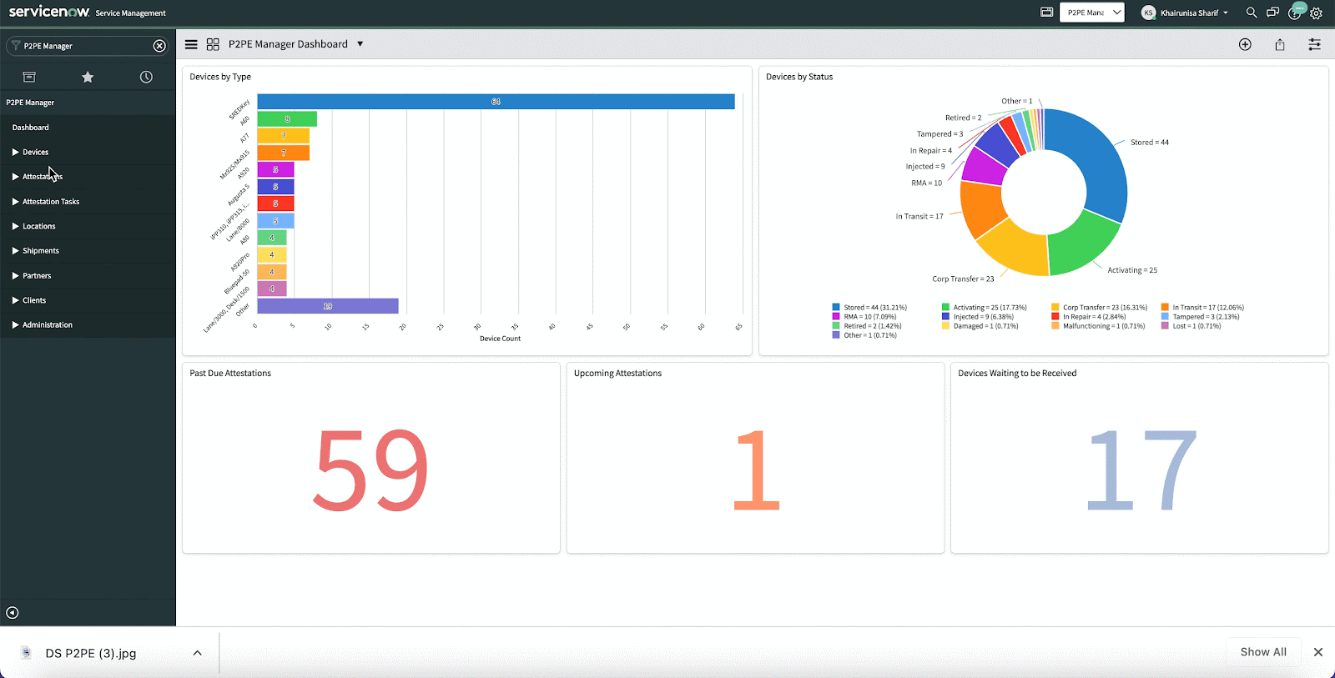Close the downloads bar
Screen dimensions: 1335x678
tap(1318, 652)
